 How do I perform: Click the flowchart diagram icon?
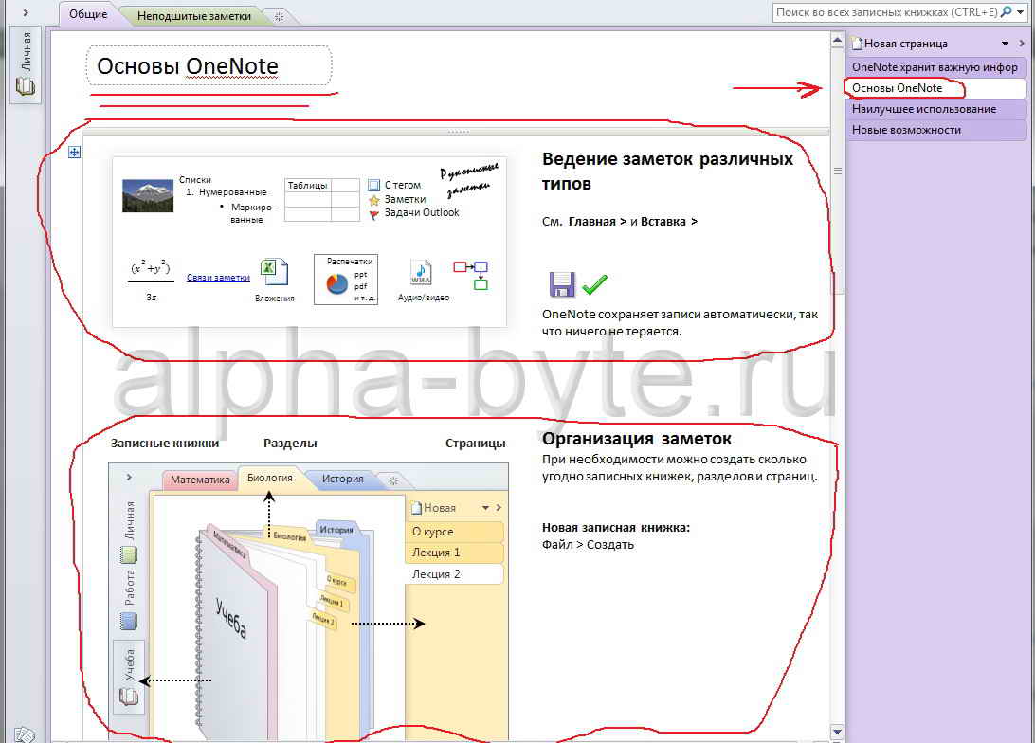(470, 275)
